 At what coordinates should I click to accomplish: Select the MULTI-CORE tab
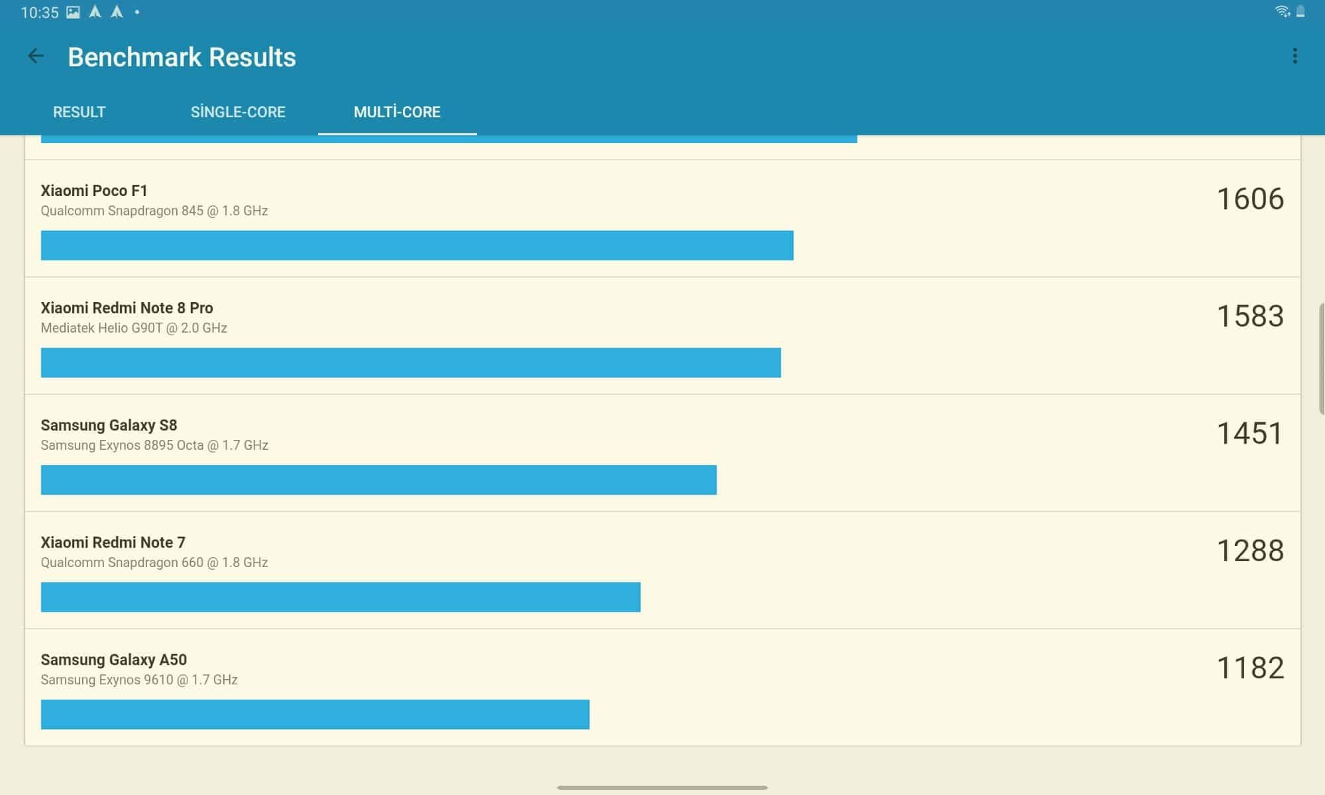(397, 112)
